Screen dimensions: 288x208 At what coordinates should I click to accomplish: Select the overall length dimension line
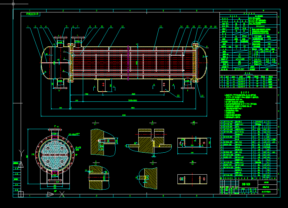click(124, 116)
